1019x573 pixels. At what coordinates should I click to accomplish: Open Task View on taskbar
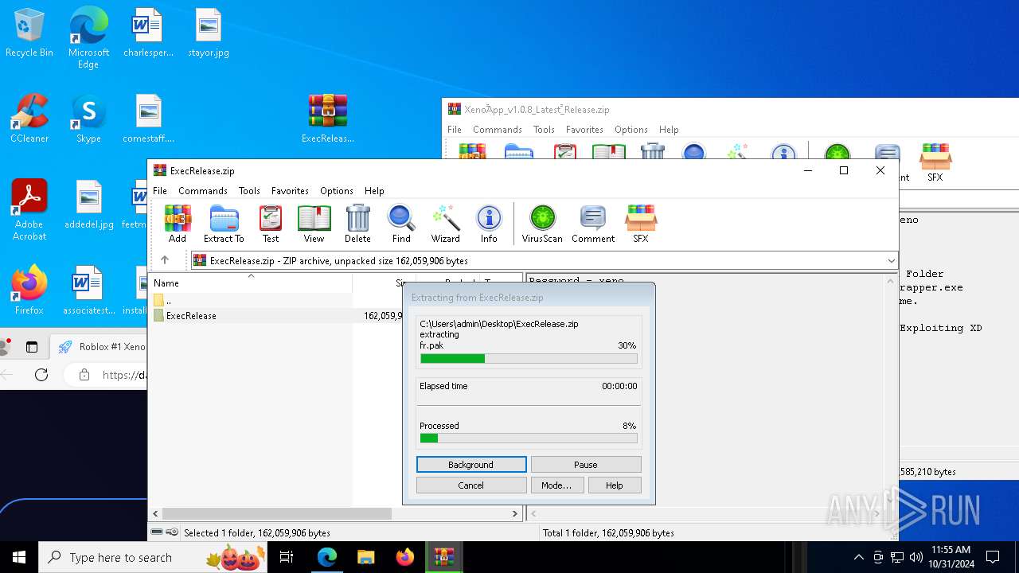[x=287, y=557]
